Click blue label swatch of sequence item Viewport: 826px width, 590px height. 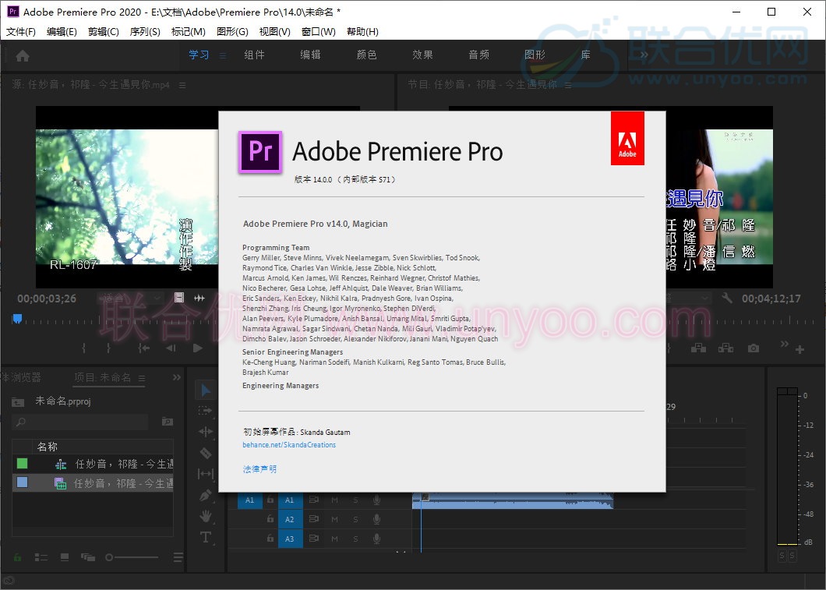[22, 482]
